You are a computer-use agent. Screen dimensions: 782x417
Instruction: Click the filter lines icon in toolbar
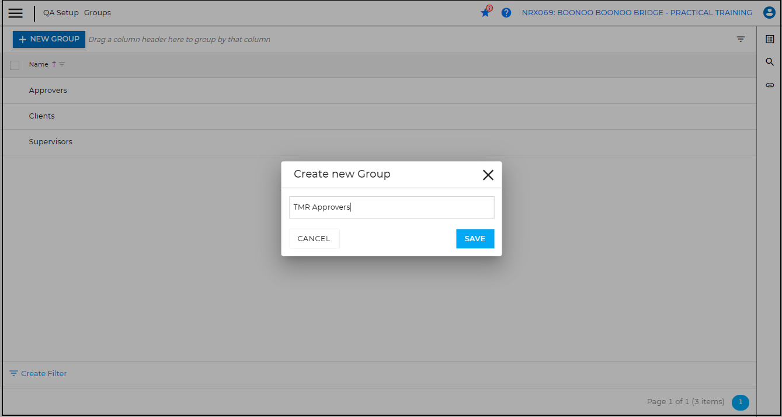(x=741, y=39)
